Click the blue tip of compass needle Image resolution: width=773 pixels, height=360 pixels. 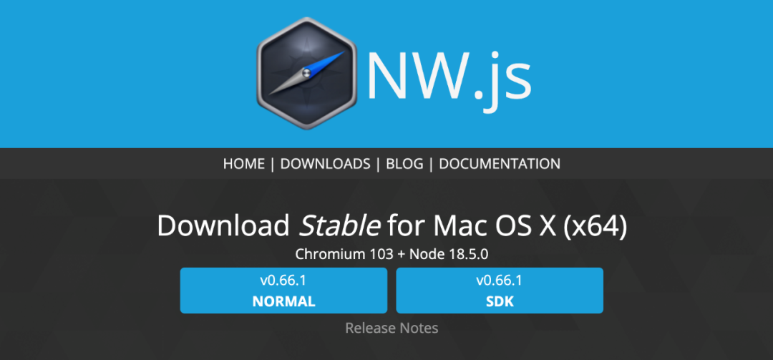328,62
